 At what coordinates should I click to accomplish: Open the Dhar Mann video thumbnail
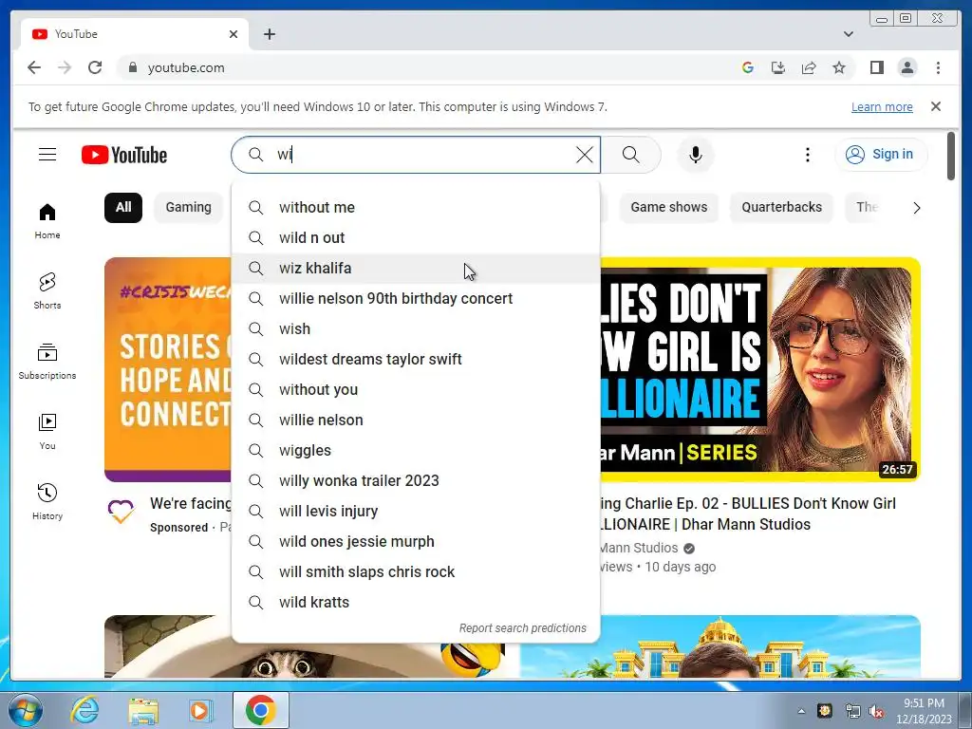[x=760, y=369]
